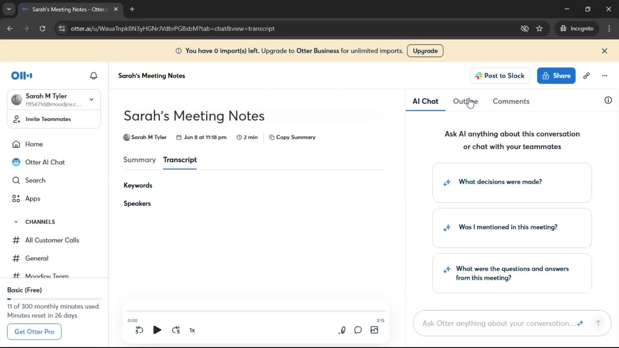View site information icon in address bar
619x348 pixels.
click(62, 29)
